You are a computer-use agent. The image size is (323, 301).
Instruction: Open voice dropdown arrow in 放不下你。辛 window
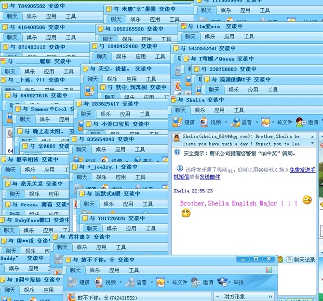pos(152,282)
